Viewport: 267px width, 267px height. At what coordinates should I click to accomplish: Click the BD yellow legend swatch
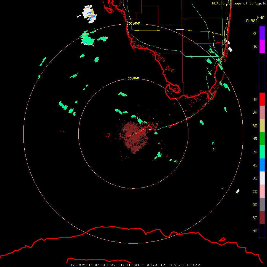pos(262,125)
